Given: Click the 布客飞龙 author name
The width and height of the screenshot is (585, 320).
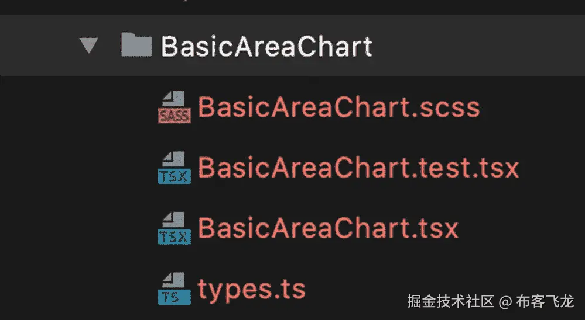Looking at the screenshot, I should click(x=545, y=302).
